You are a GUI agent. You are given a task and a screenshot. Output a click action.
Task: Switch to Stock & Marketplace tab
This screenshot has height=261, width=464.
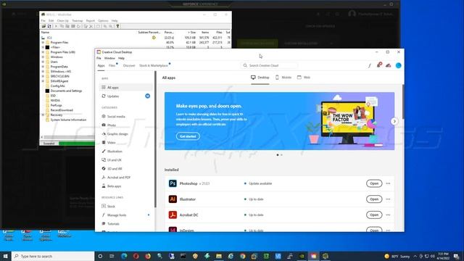tap(153, 66)
